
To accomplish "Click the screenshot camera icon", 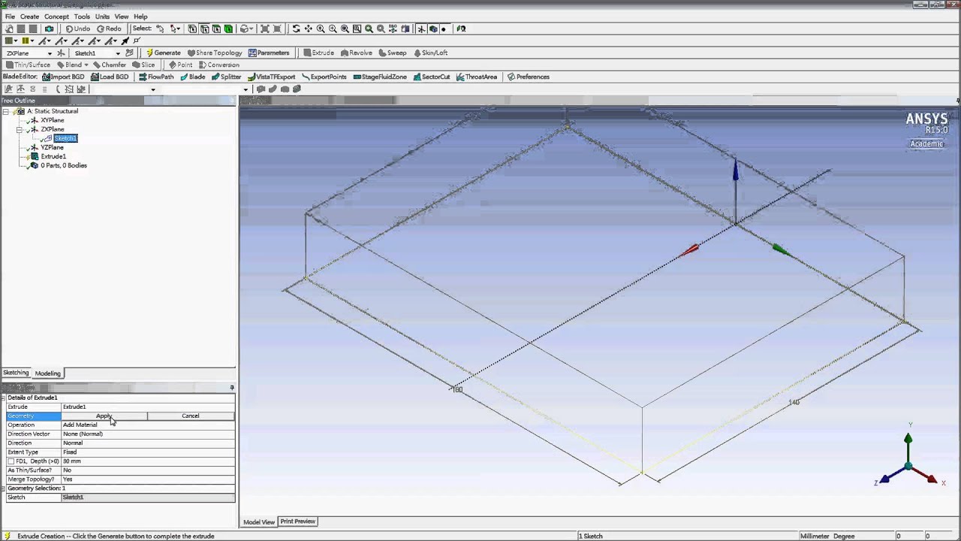I will [x=50, y=29].
